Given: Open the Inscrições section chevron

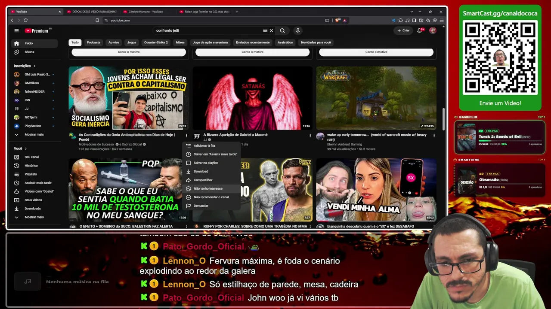Looking at the screenshot, I should (x=34, y=66).
